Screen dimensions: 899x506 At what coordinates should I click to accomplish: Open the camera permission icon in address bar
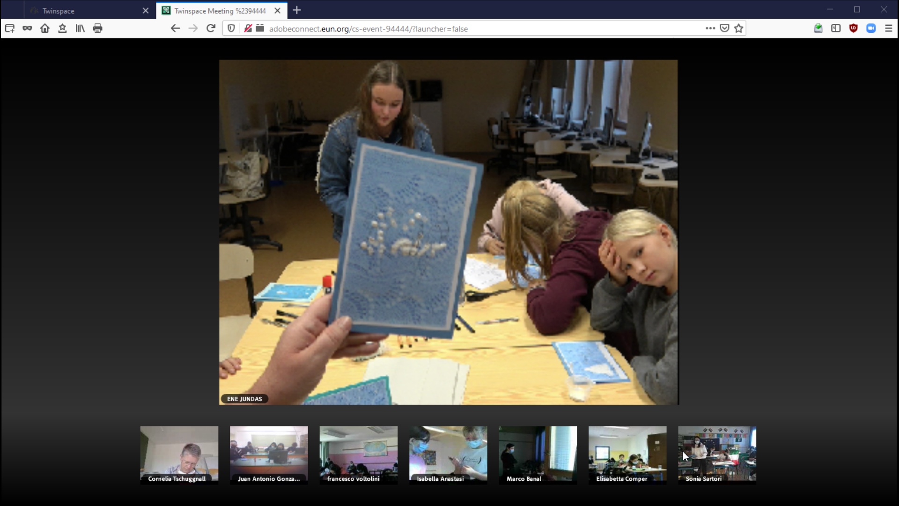(260, 29)
